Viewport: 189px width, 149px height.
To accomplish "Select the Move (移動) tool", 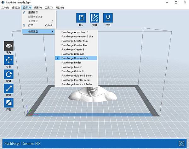I will click(9, 60).
